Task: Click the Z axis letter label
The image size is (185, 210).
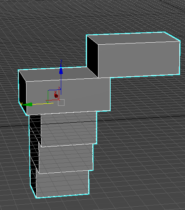Action: (x=61, y=61)
